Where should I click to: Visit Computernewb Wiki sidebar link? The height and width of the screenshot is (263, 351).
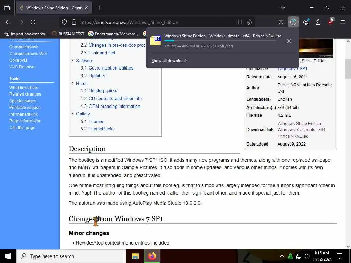click(28, 54)
